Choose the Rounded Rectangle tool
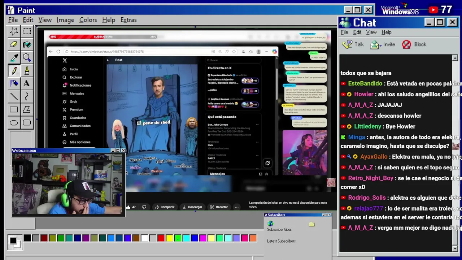The height and width of the screenshot is (260, 462). 27,123
